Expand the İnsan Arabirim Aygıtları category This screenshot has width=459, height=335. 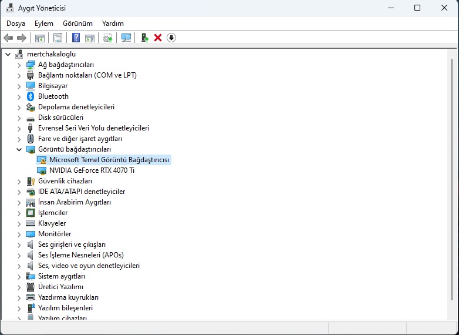(x=19, y=203)
